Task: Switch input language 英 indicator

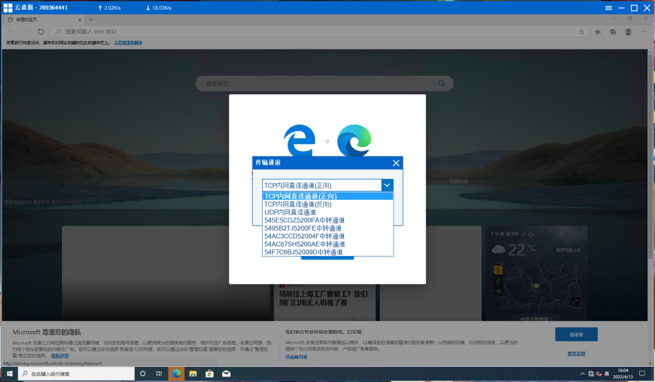Action: coord(606,374)
